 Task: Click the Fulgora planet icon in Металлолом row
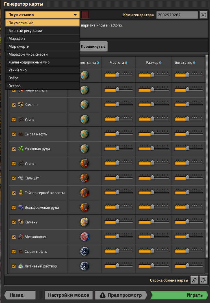coord(85,237)
